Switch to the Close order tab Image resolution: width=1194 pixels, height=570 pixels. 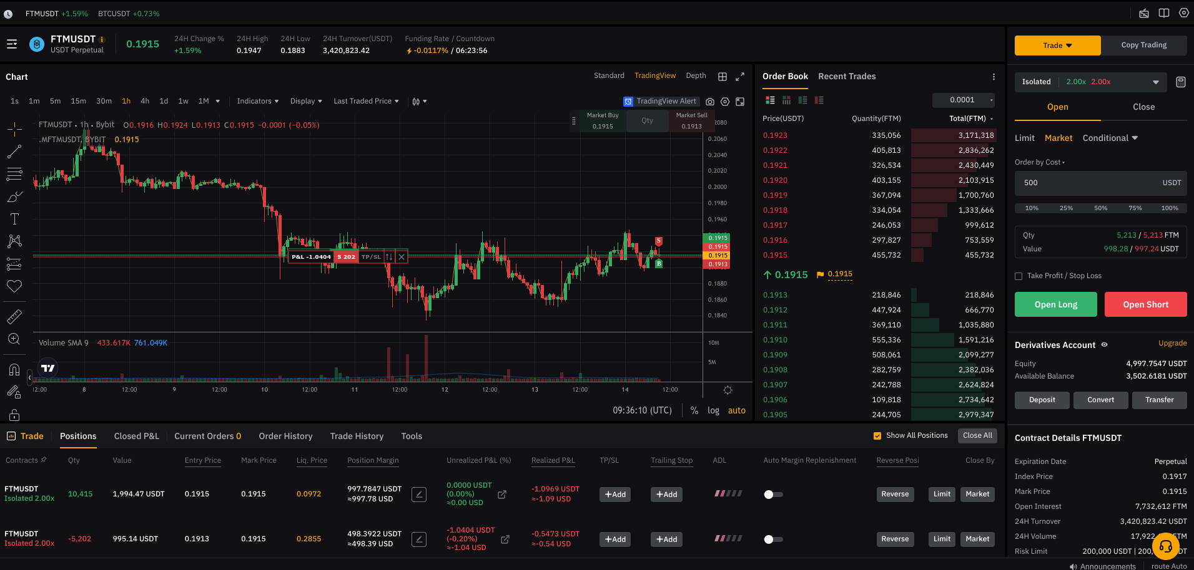pos(1143,107)
